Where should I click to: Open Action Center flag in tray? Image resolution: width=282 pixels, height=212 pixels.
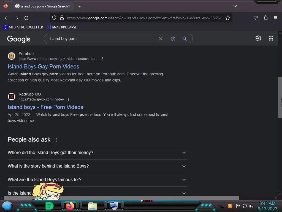238,206
